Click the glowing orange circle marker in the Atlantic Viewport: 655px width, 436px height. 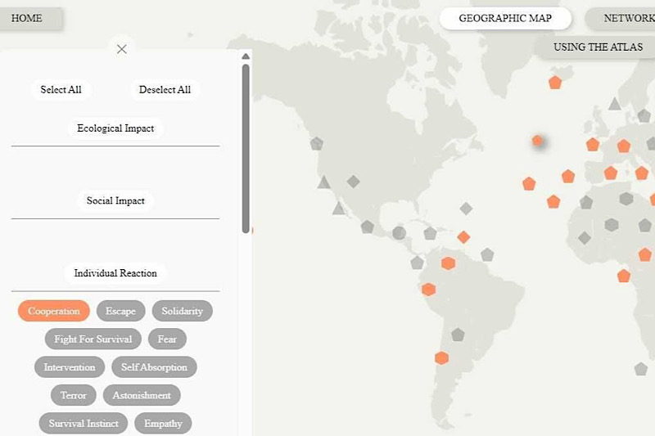pos(538,141)
